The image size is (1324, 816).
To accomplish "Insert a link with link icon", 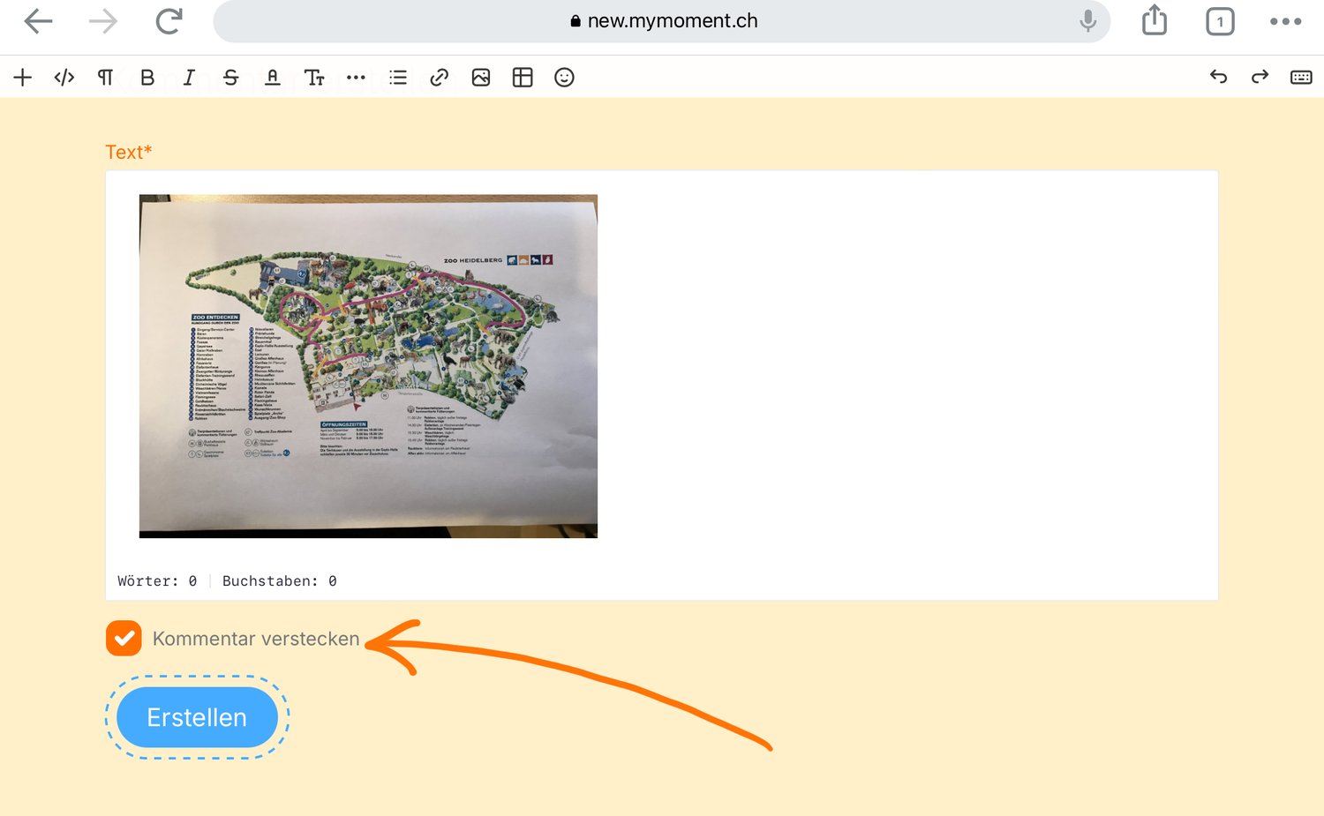I will point(439,78).
